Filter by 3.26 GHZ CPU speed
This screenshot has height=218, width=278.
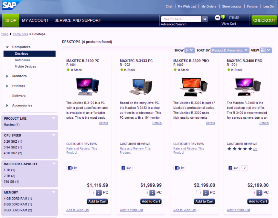pos(13,142)
